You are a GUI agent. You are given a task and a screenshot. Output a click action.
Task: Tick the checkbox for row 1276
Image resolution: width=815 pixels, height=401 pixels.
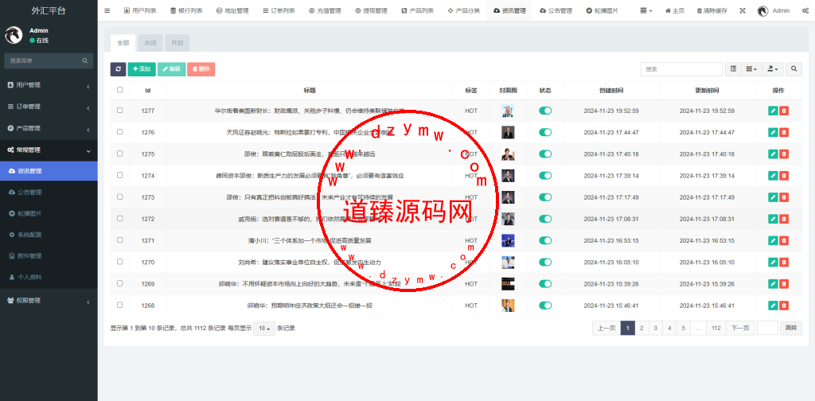point(120,132)
